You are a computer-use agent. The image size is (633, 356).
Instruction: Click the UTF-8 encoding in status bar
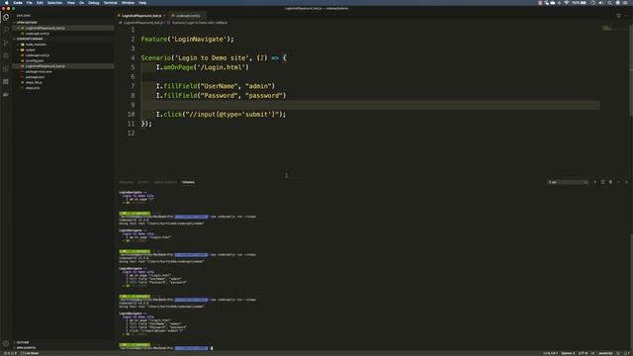pos(583,353)
